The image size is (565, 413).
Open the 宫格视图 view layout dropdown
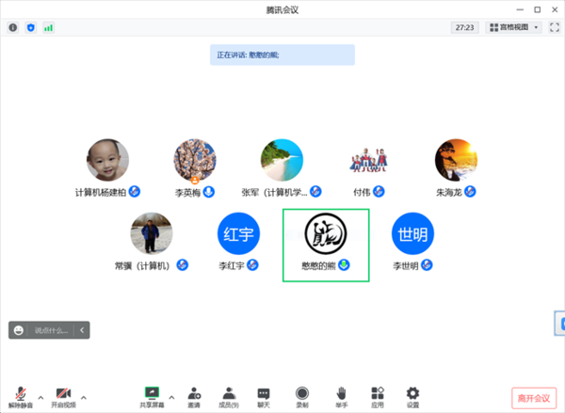tap(513, 27)
